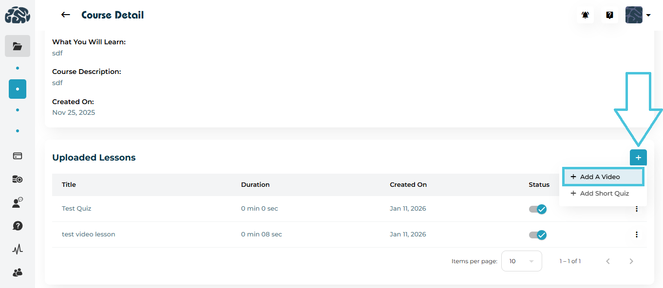Screen dimensions: 663x288
Task: Toggle status of Test Quiz lesson
Action: click(538, 209)
